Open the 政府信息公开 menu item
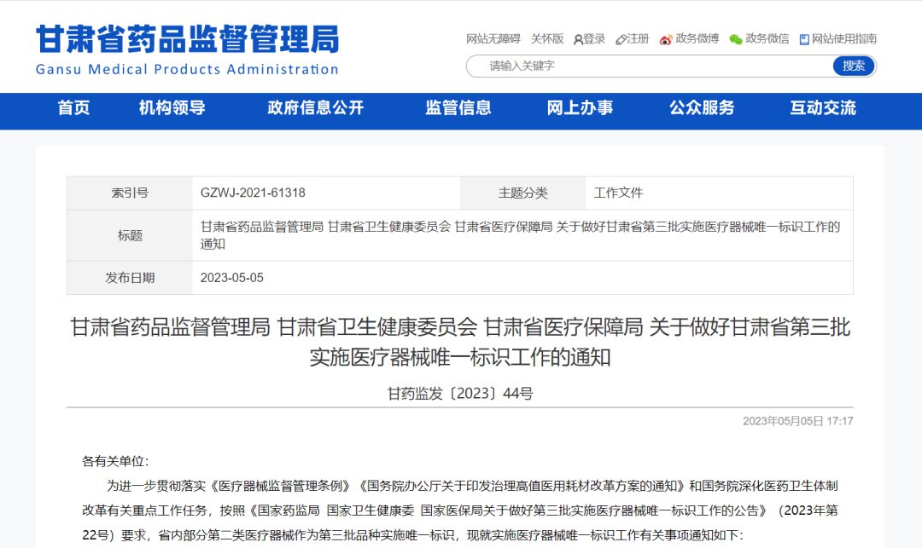922x548 pixels. [x=315, y=108]
